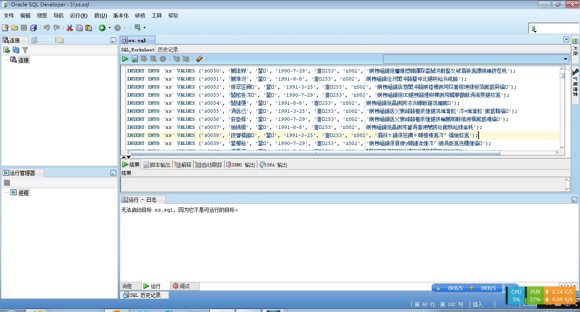Create a new connection with the add icon

point(6,50)
